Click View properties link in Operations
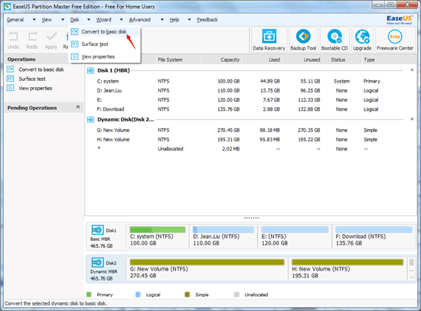The image size is (421, 311). pos(35,88)
